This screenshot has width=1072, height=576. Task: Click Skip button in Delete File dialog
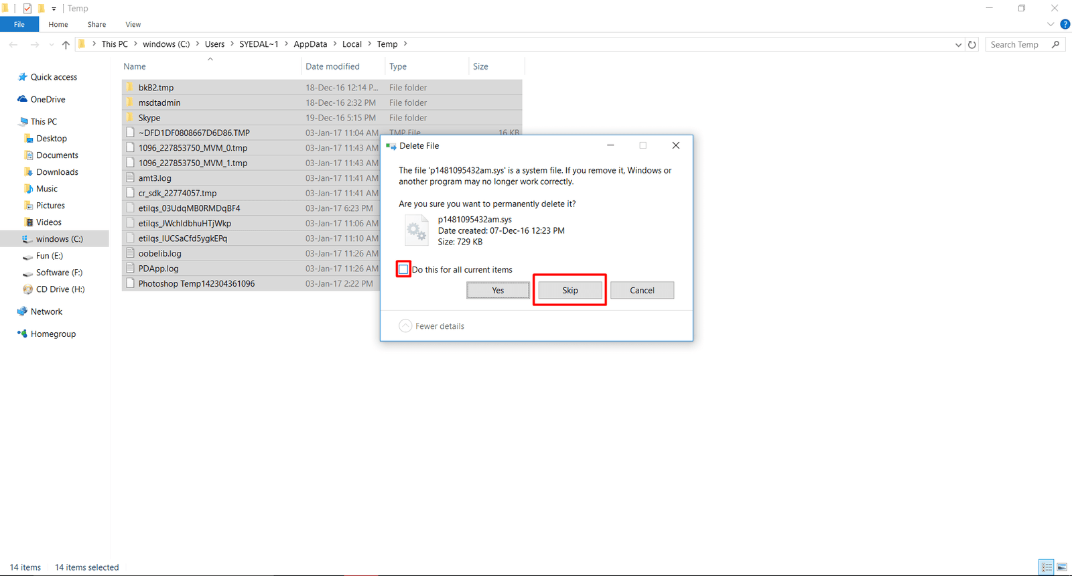point(570,290)
